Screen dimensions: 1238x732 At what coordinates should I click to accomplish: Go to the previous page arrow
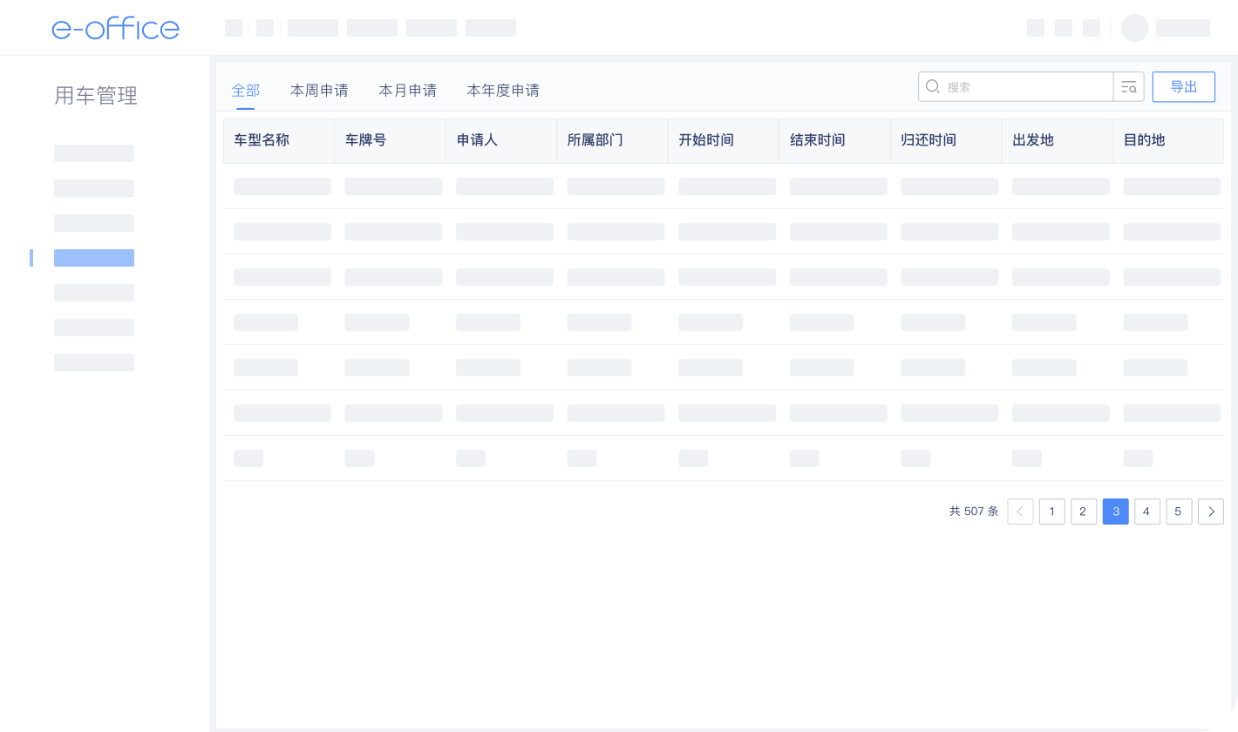point(1020,512)
